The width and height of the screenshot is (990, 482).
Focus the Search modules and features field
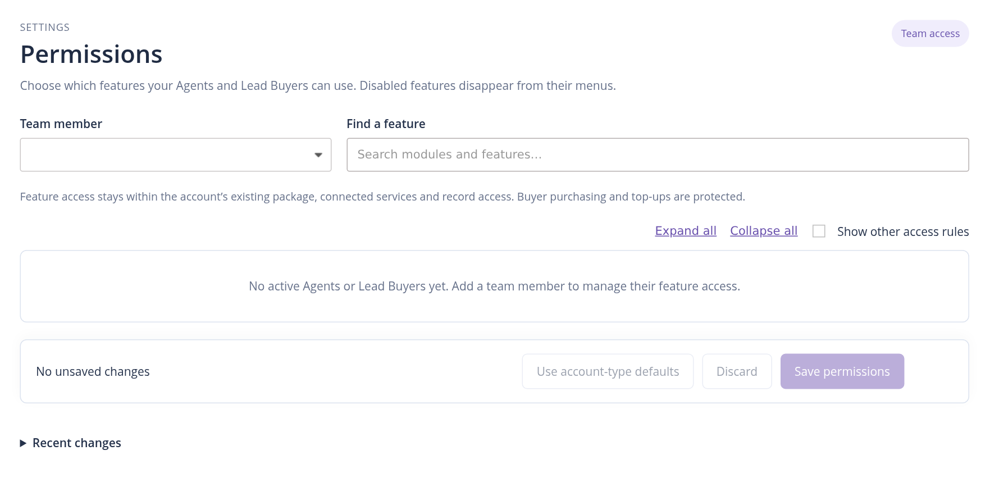(658, 154)
